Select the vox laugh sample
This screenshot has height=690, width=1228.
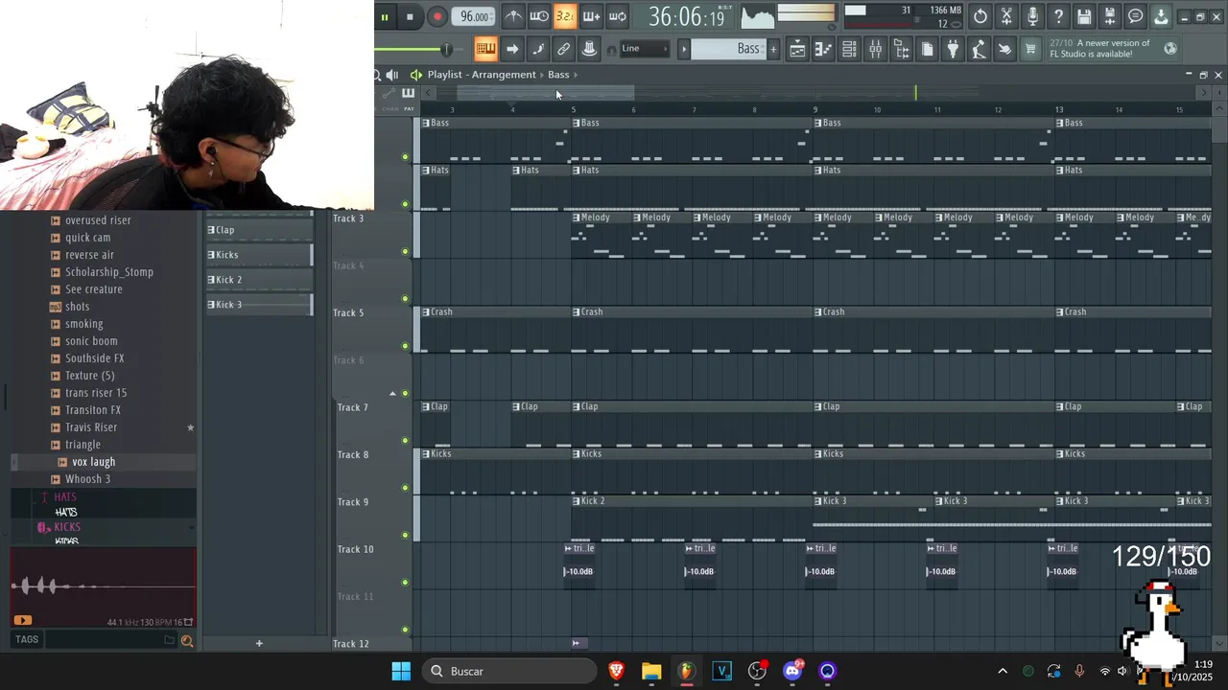(94, 462)
